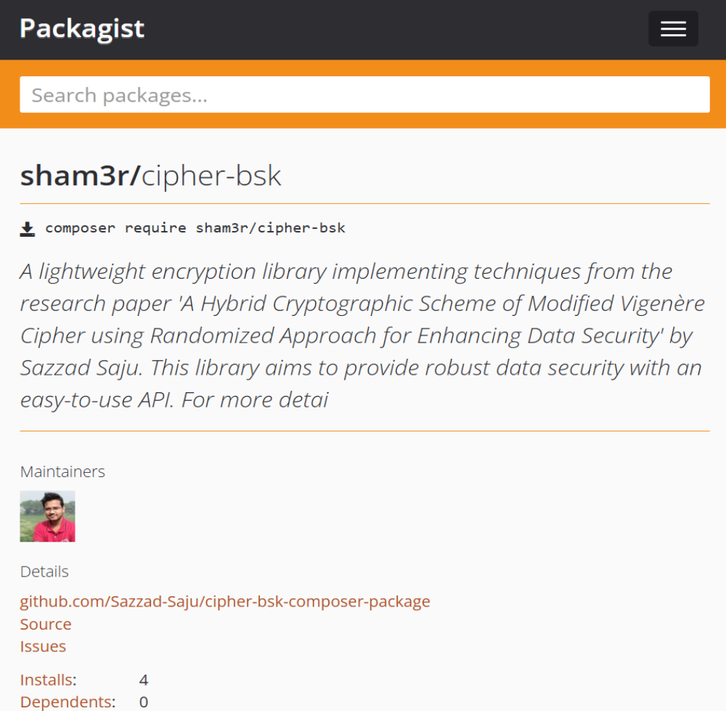Select the composer require sham3r/cipher-bsk command text
The width and height of the screenshot is (726, 711).
coord(195,227)
